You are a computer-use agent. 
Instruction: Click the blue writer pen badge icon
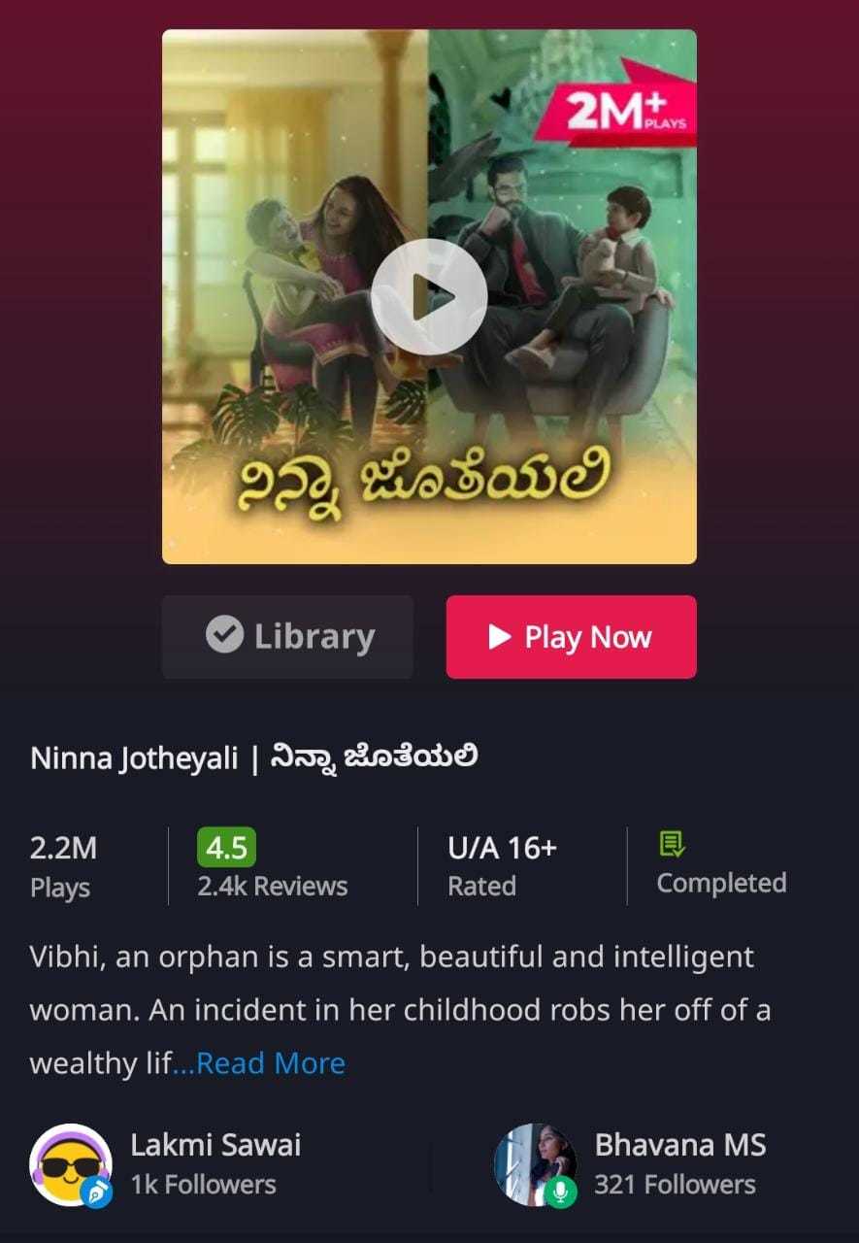coord(96,1192)
